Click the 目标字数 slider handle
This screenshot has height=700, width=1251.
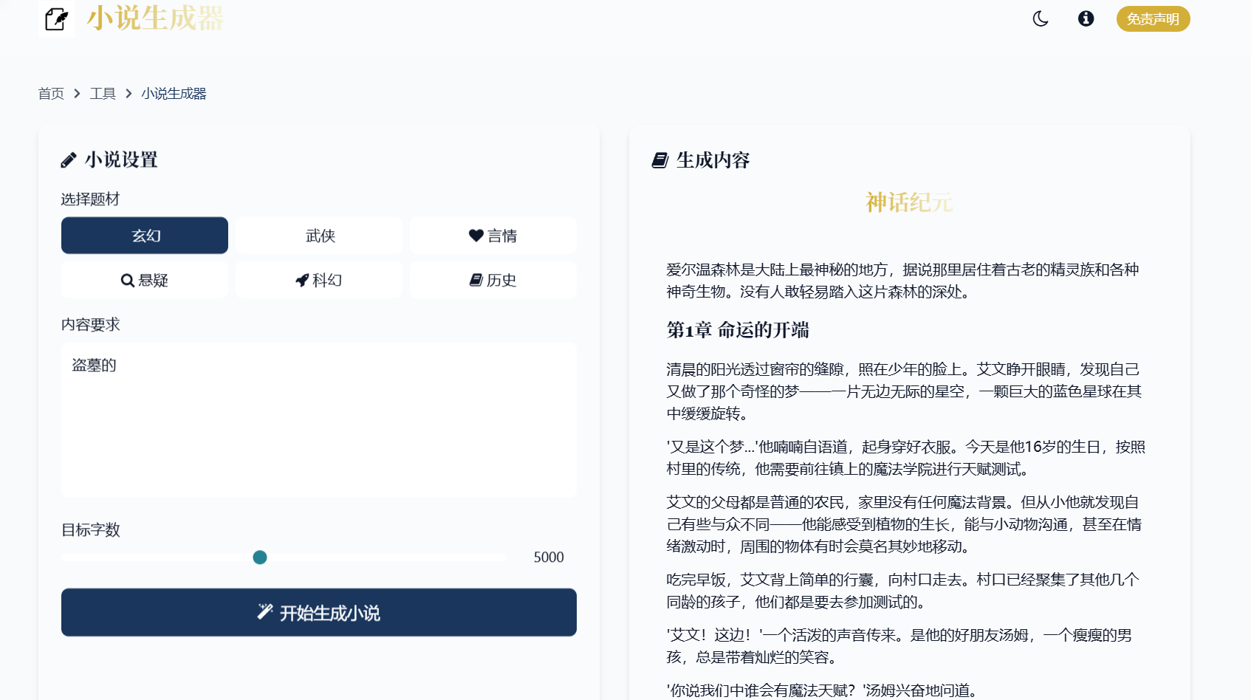pyautogui.click(x=260, y=557)
